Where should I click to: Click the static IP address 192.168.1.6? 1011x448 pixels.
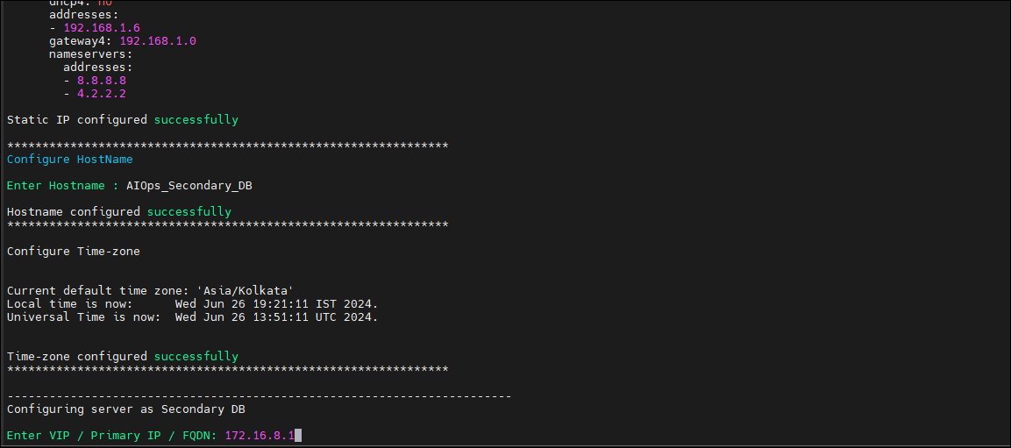click(x=102, y=28)
